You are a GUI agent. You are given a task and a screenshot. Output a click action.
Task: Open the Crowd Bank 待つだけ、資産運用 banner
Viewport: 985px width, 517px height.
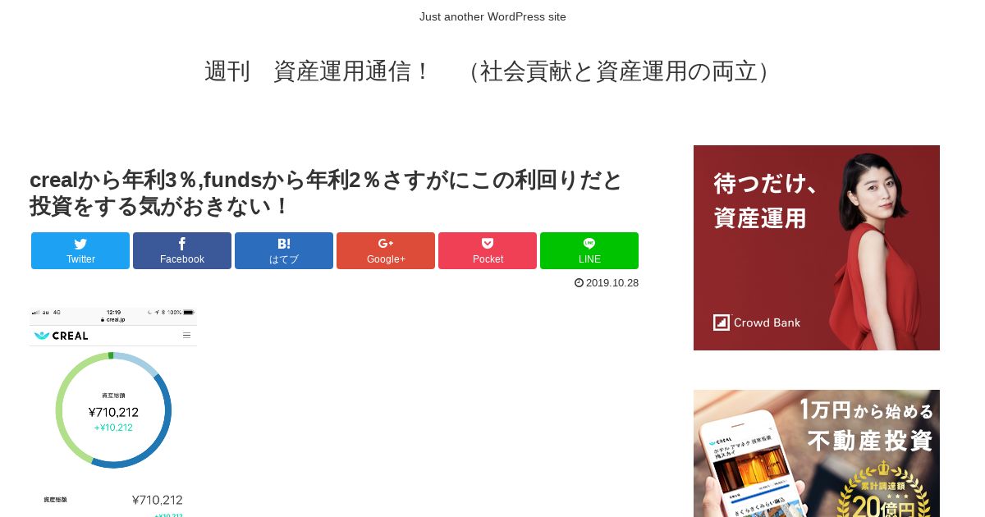click(x=817, y=248)
